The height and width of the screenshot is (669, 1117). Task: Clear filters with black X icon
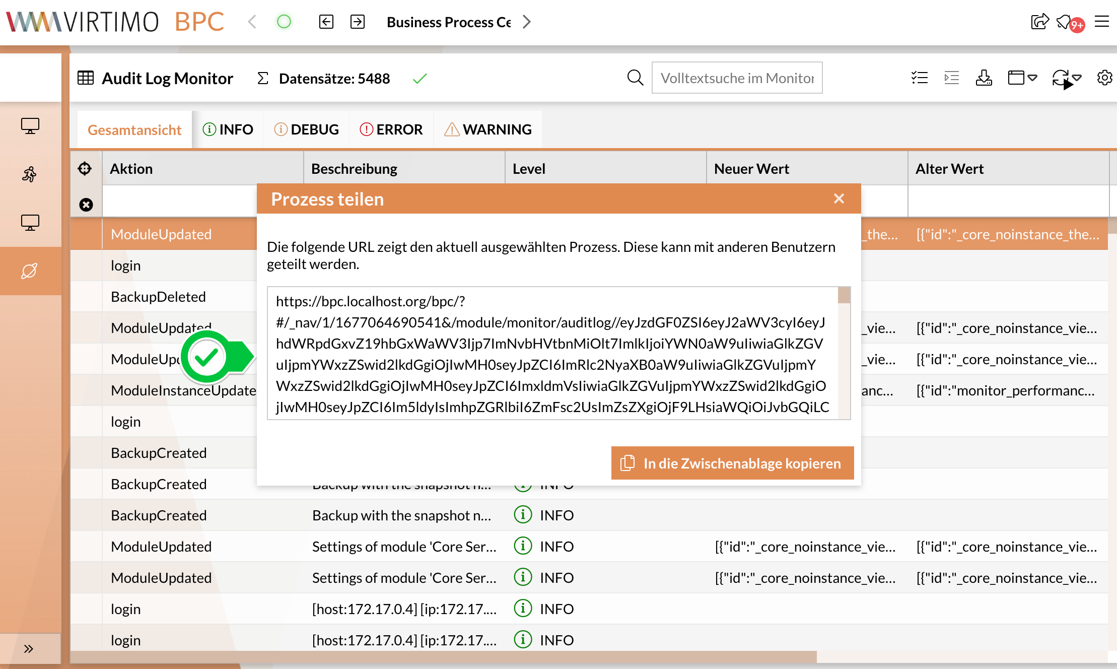click(86, 205)
